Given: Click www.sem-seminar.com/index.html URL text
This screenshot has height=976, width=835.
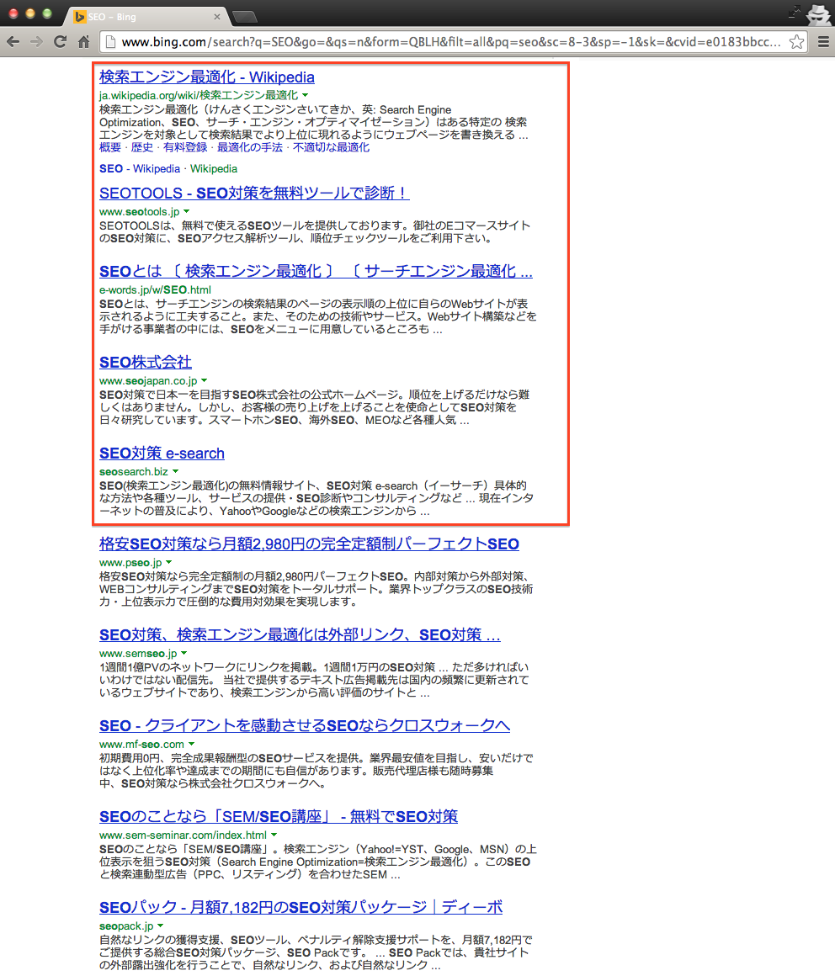Looking at the screenshot, I should (x=183, y=835).
